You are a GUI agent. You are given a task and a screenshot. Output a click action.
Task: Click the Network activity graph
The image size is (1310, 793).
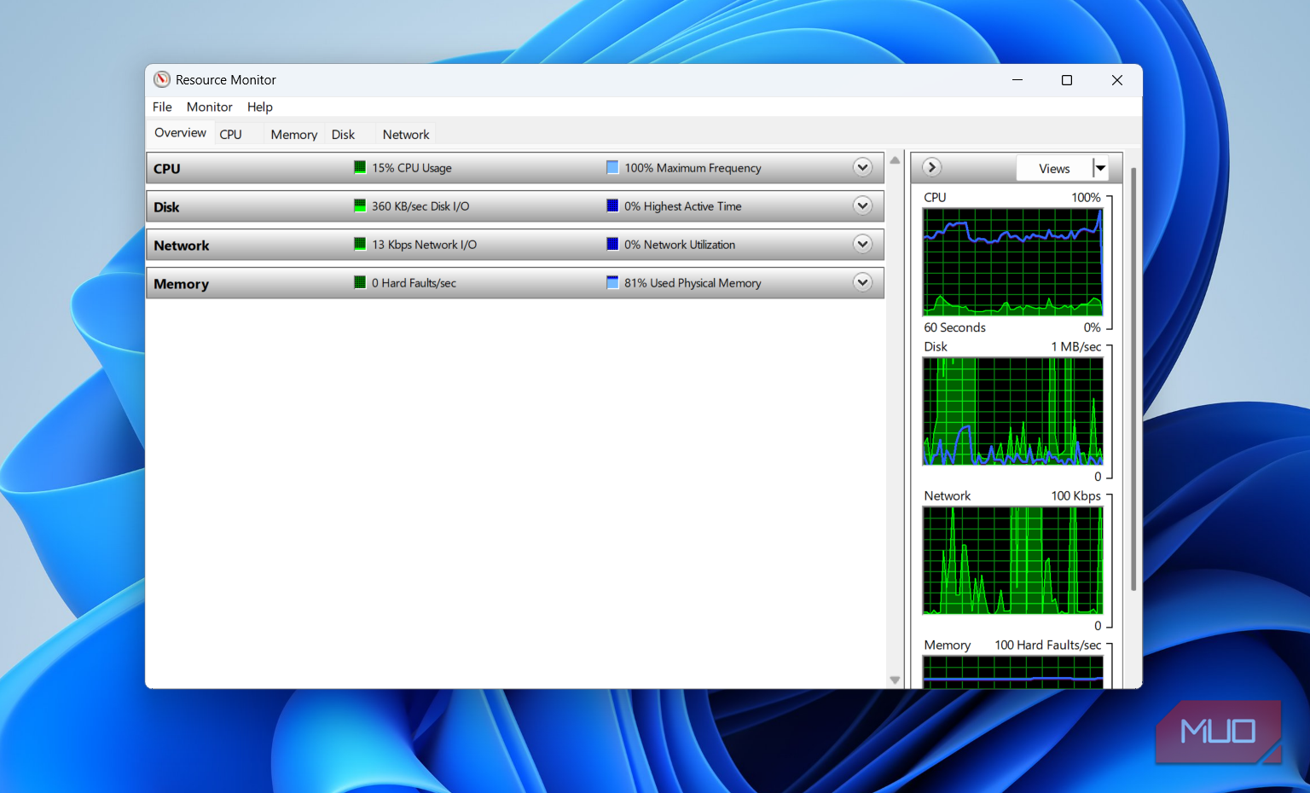pos(1012,560)
